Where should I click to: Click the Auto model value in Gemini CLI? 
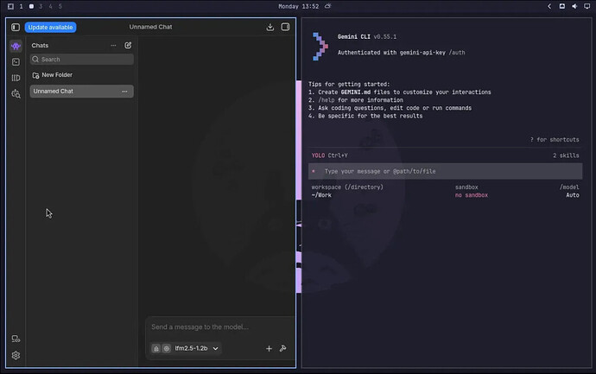pos(573,195)
